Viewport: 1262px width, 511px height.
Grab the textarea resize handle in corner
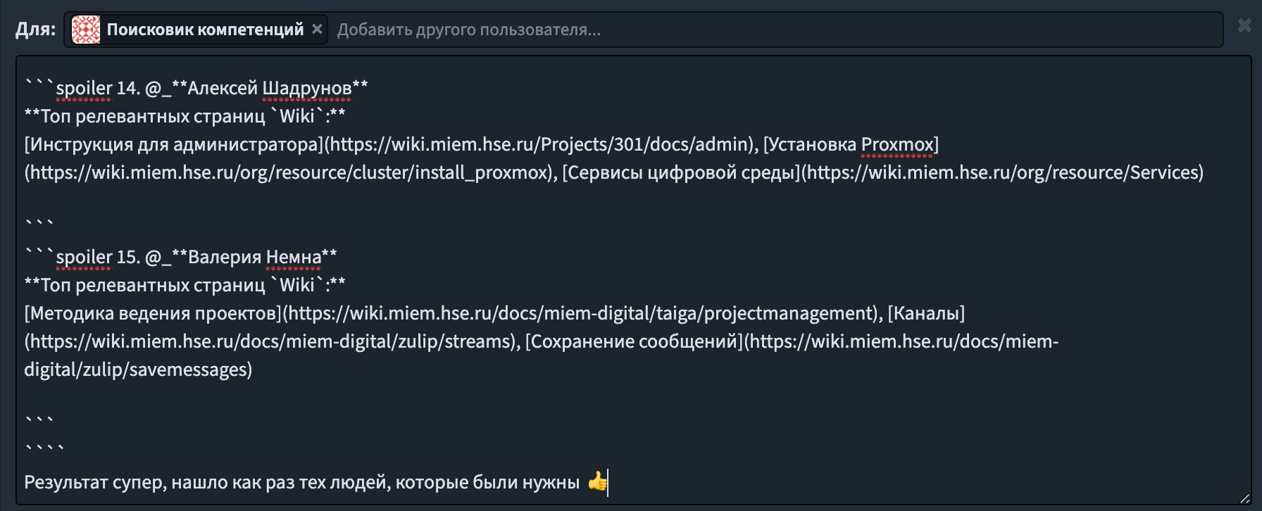pyautogui.click(x=1244, y=498)
